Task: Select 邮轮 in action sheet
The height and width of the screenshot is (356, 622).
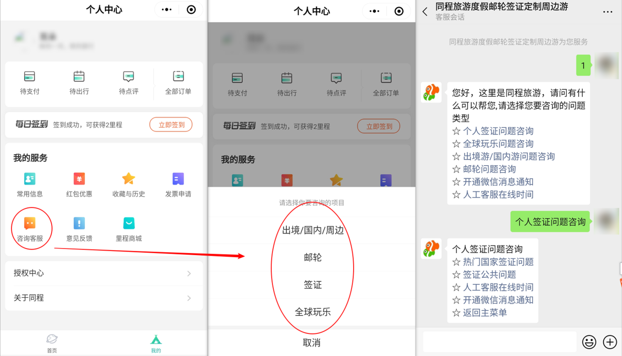Action: (312, 258)
